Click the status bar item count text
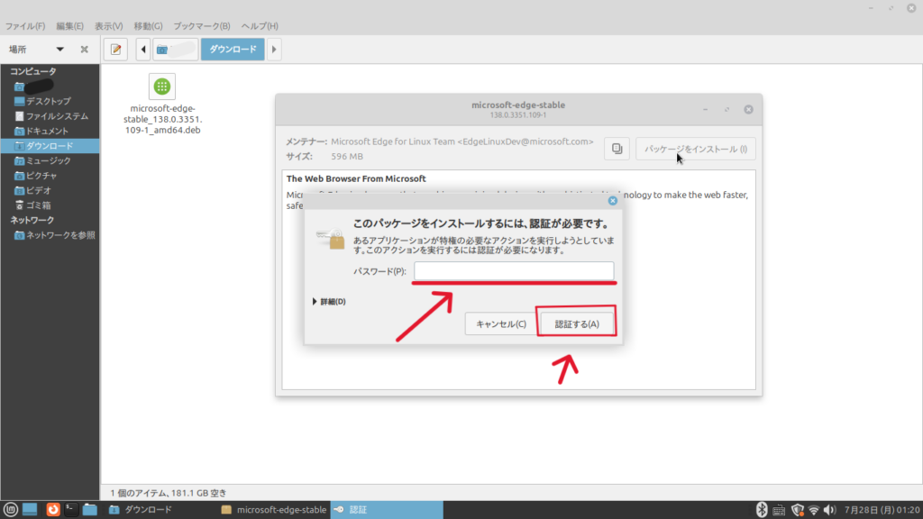 169,493
